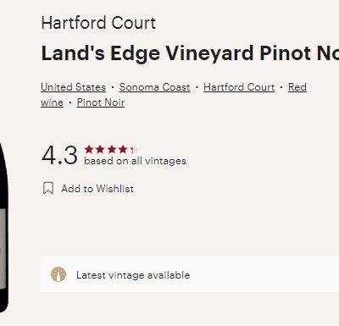Select the fourth red rating star
This screenshot has width=339, height=326.
(x=123, y=149)
